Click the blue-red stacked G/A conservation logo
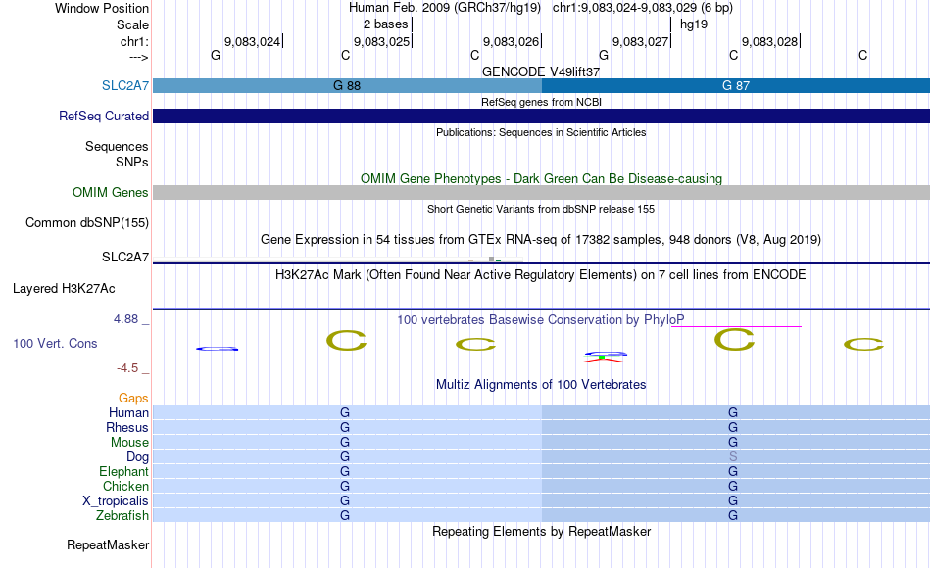The image size is (931, 568). coord(605,356)
